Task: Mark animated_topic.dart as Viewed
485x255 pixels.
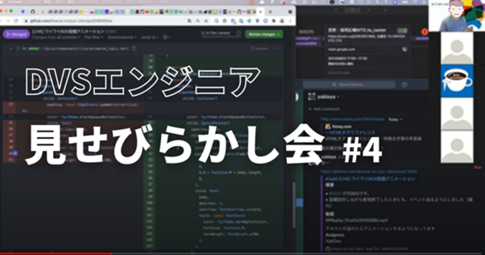Action: pos(259,49)
